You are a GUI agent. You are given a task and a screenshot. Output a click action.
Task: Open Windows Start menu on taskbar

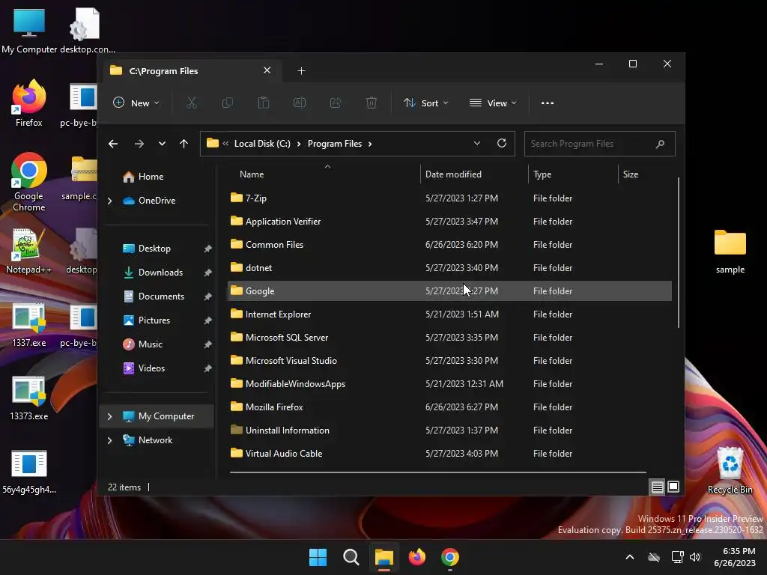(318, 557)
